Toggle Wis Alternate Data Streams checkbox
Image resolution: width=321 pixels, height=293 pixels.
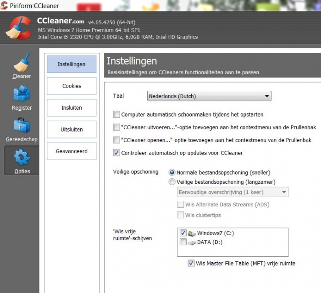pyautogui.click(x=180, y=205)
